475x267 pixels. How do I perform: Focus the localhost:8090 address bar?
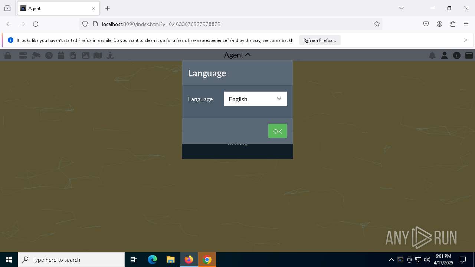(230, 24)
